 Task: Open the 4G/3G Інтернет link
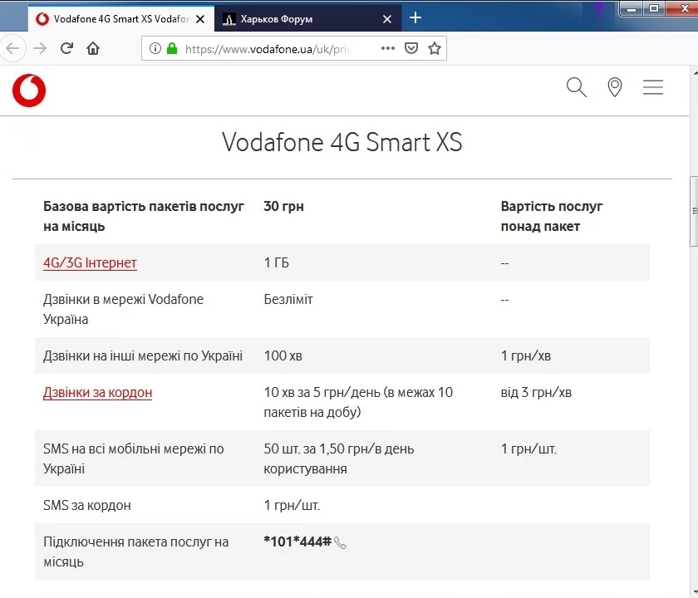click(90, 262)
